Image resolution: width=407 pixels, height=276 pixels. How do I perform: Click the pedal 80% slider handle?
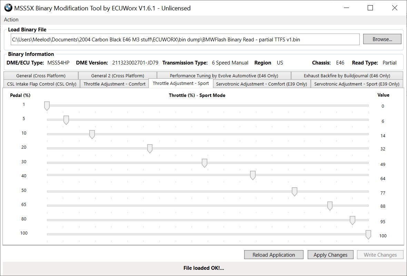point(353,220)
